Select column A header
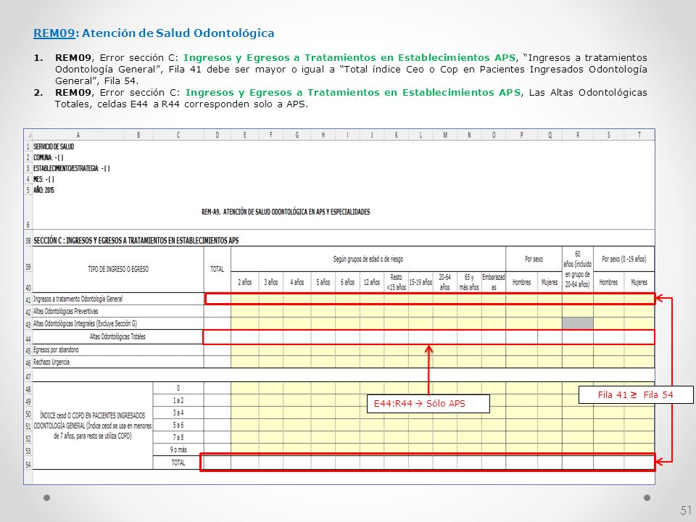Screen dimensions: 696x522 (x=78, y=135)
